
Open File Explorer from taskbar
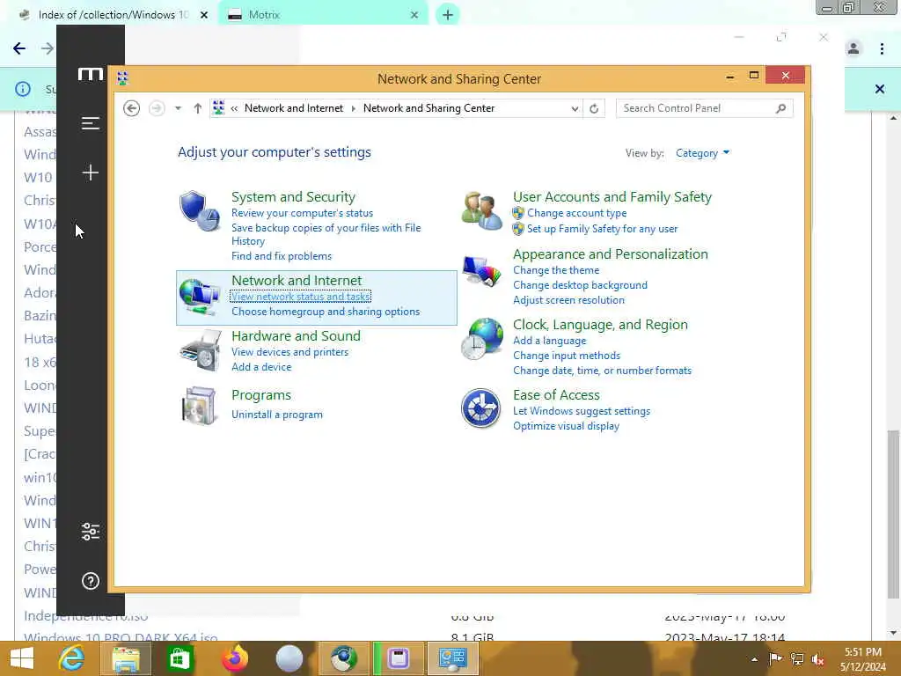click(125, 658)
